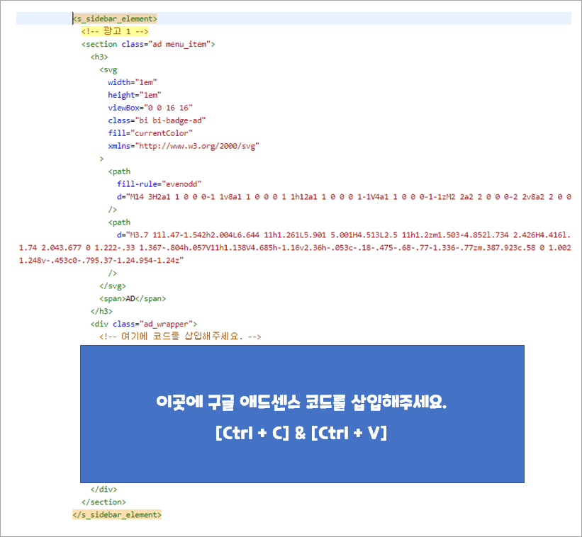Click the xmlns svg URL attribute line
Viewport: 582px width, 537px height.
(x=184, y=146)
